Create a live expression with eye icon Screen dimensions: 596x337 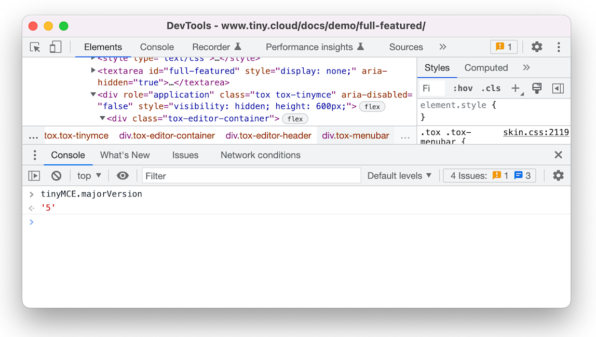coord(123,176)
